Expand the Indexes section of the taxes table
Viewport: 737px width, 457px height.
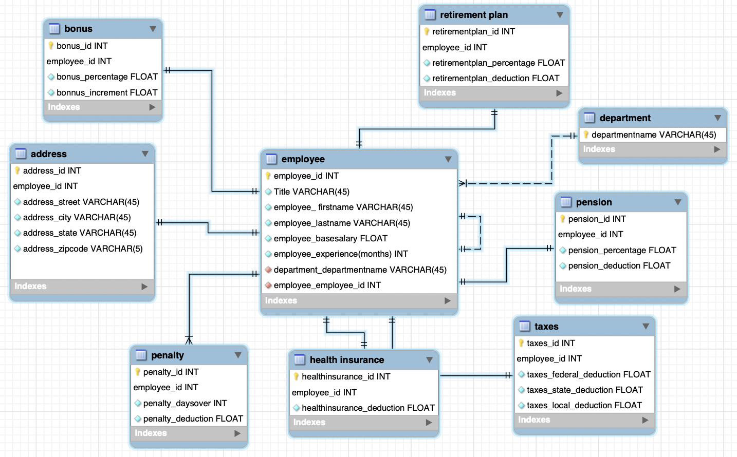(646, 420)
